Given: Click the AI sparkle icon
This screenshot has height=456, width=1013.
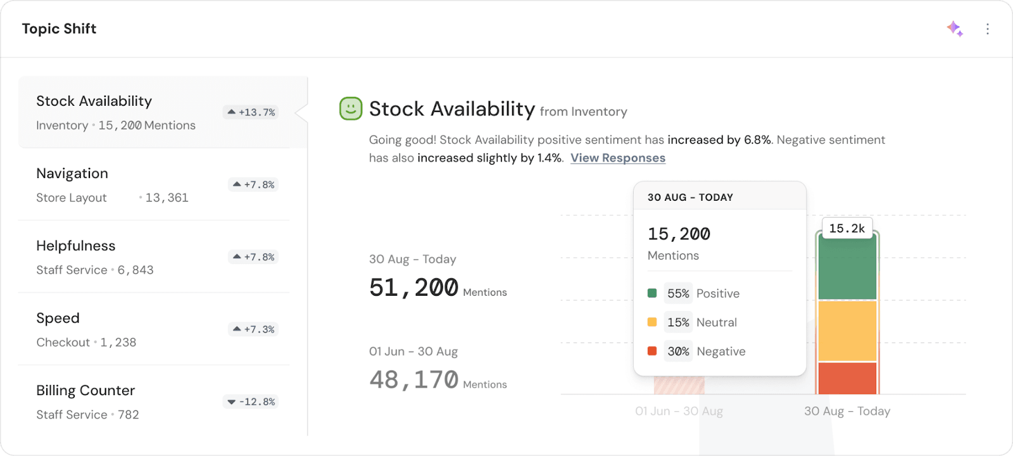Looking at the screenshot, I should [x=955, y=28].
